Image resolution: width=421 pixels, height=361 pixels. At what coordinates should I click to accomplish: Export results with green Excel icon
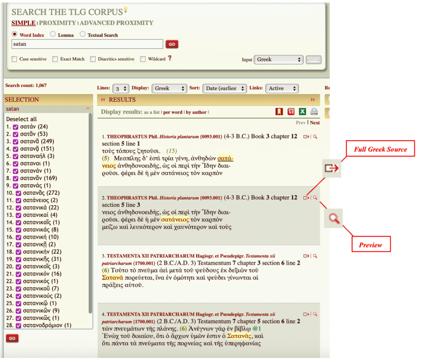point(302,112)
